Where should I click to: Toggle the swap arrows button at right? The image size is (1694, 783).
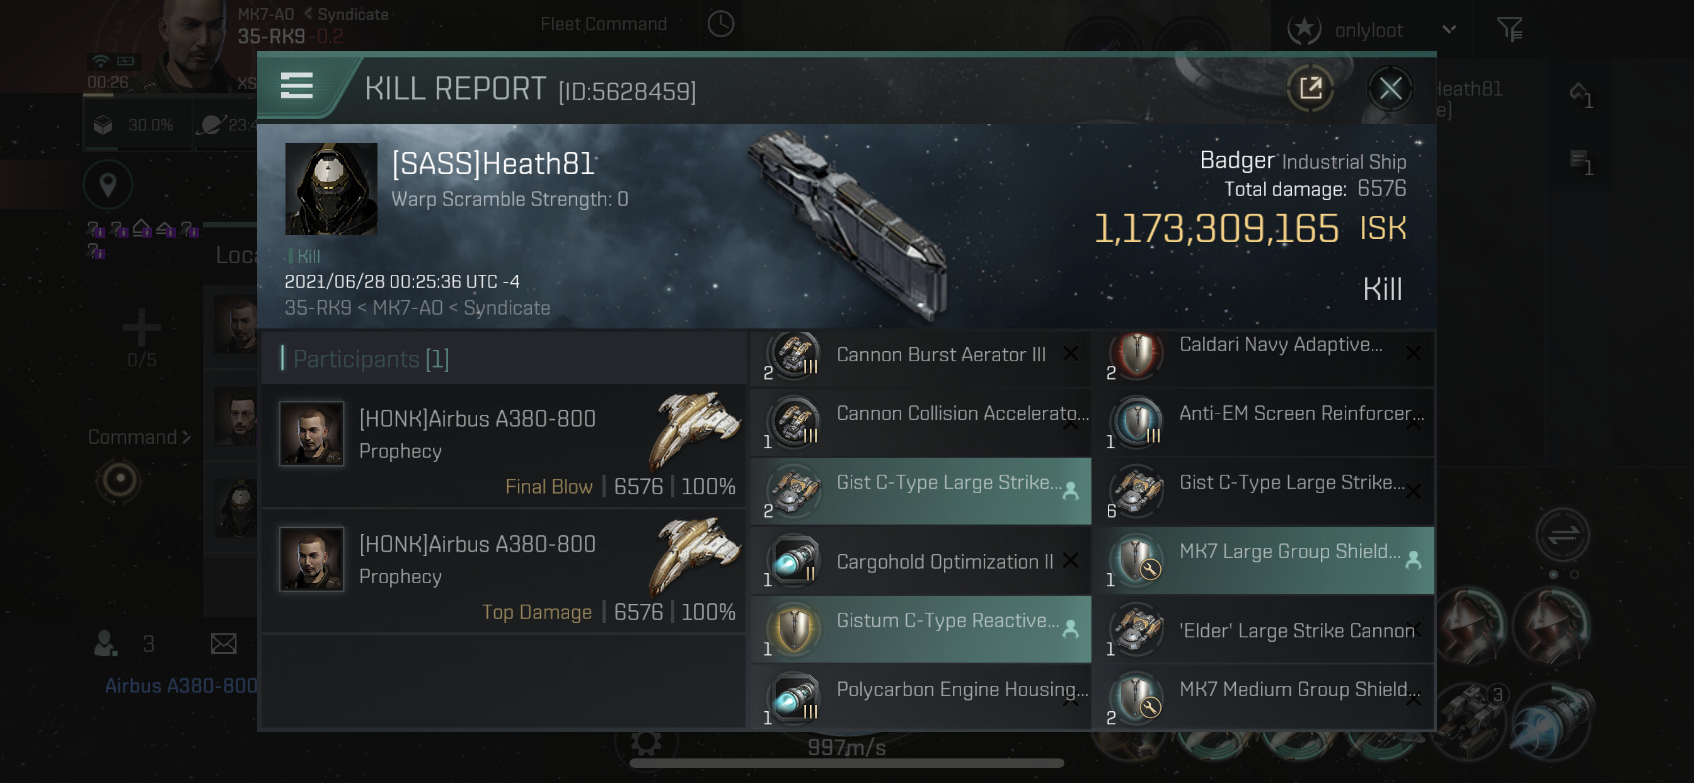1562,535
